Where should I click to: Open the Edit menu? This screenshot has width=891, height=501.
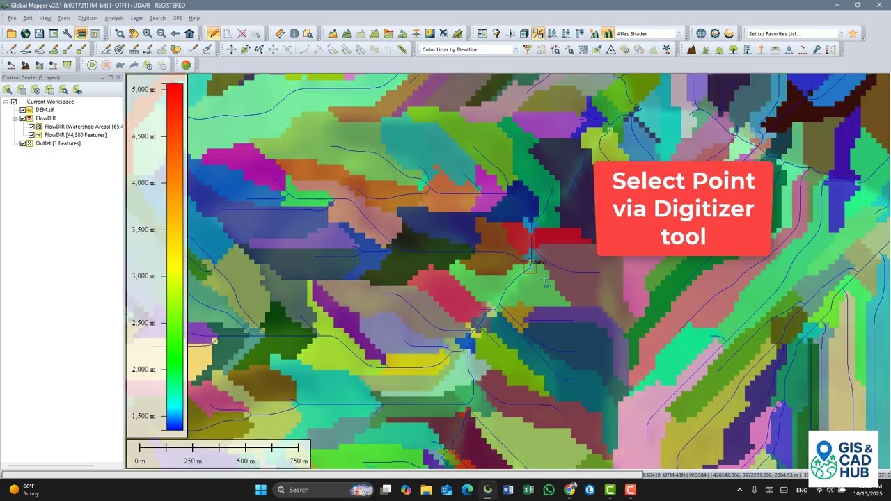click(28, 18)
